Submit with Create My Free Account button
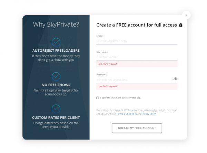 click(137, 128)
